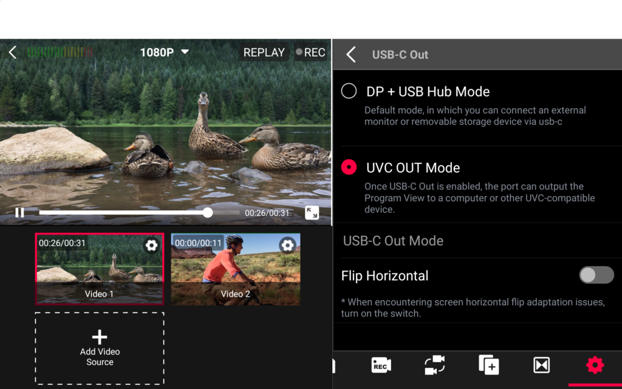
Task: Select the Video 2 thumbnail
Action: click(x=236, y=269)
